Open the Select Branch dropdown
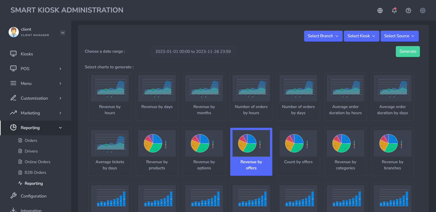Viewport: 436px width, 212px height. (x=323, y=36)
